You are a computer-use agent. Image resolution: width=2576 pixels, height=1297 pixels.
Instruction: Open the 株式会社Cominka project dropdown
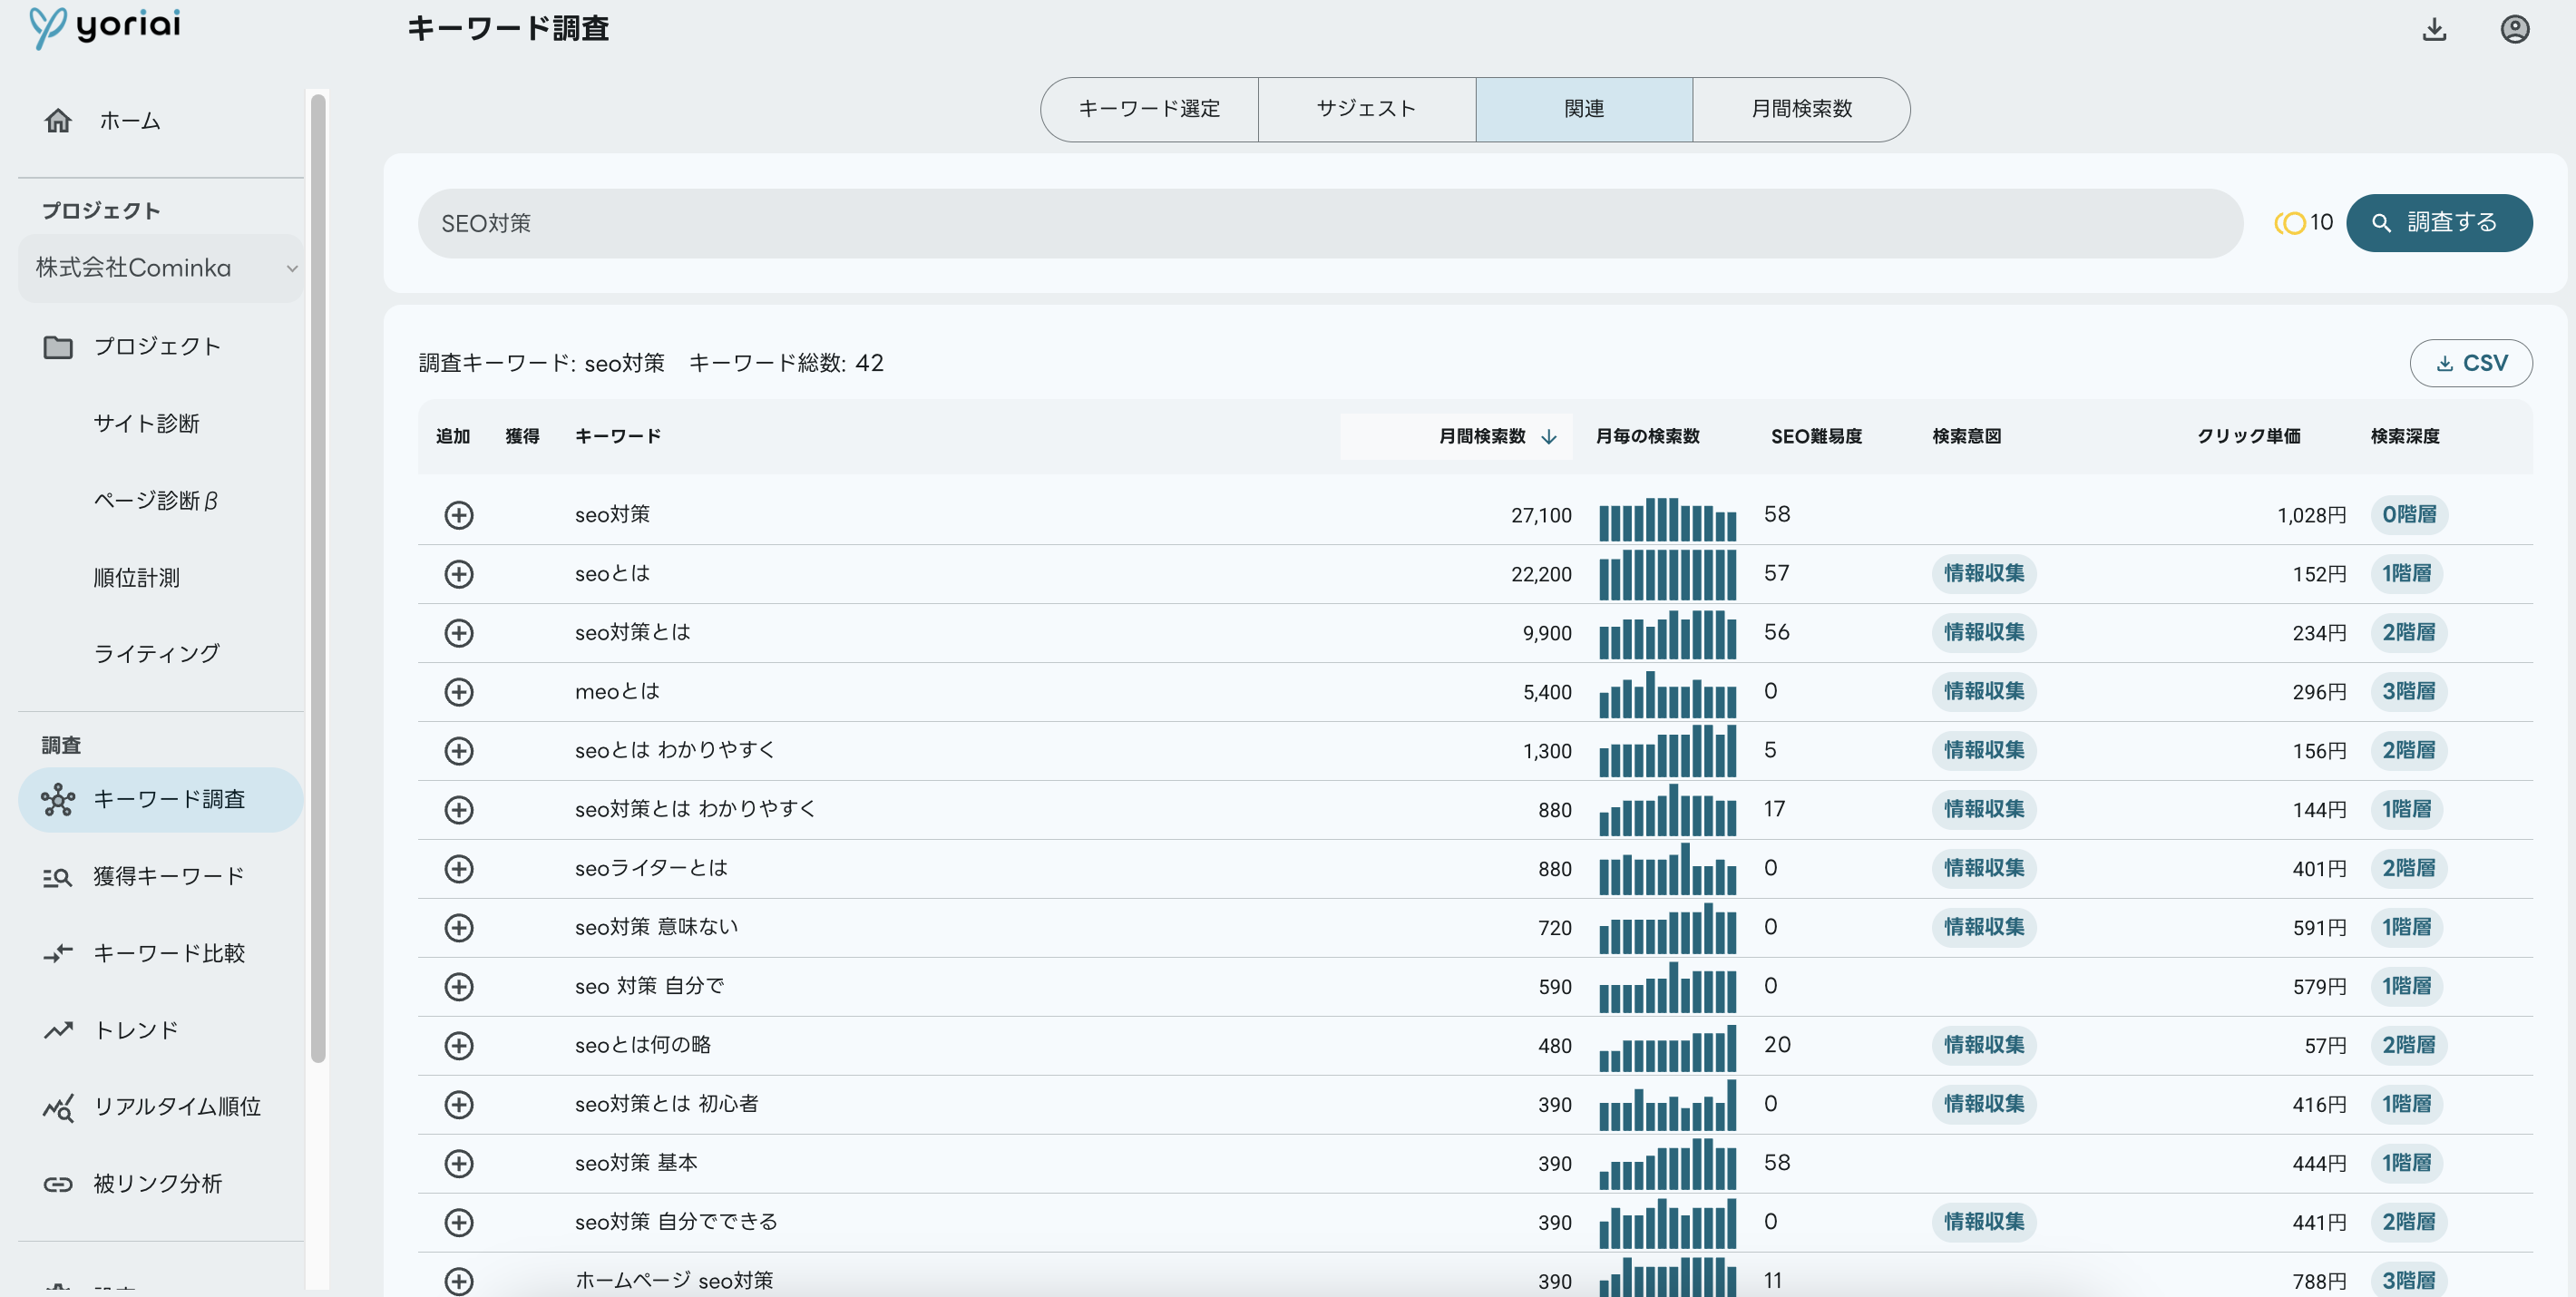[161, 268]
